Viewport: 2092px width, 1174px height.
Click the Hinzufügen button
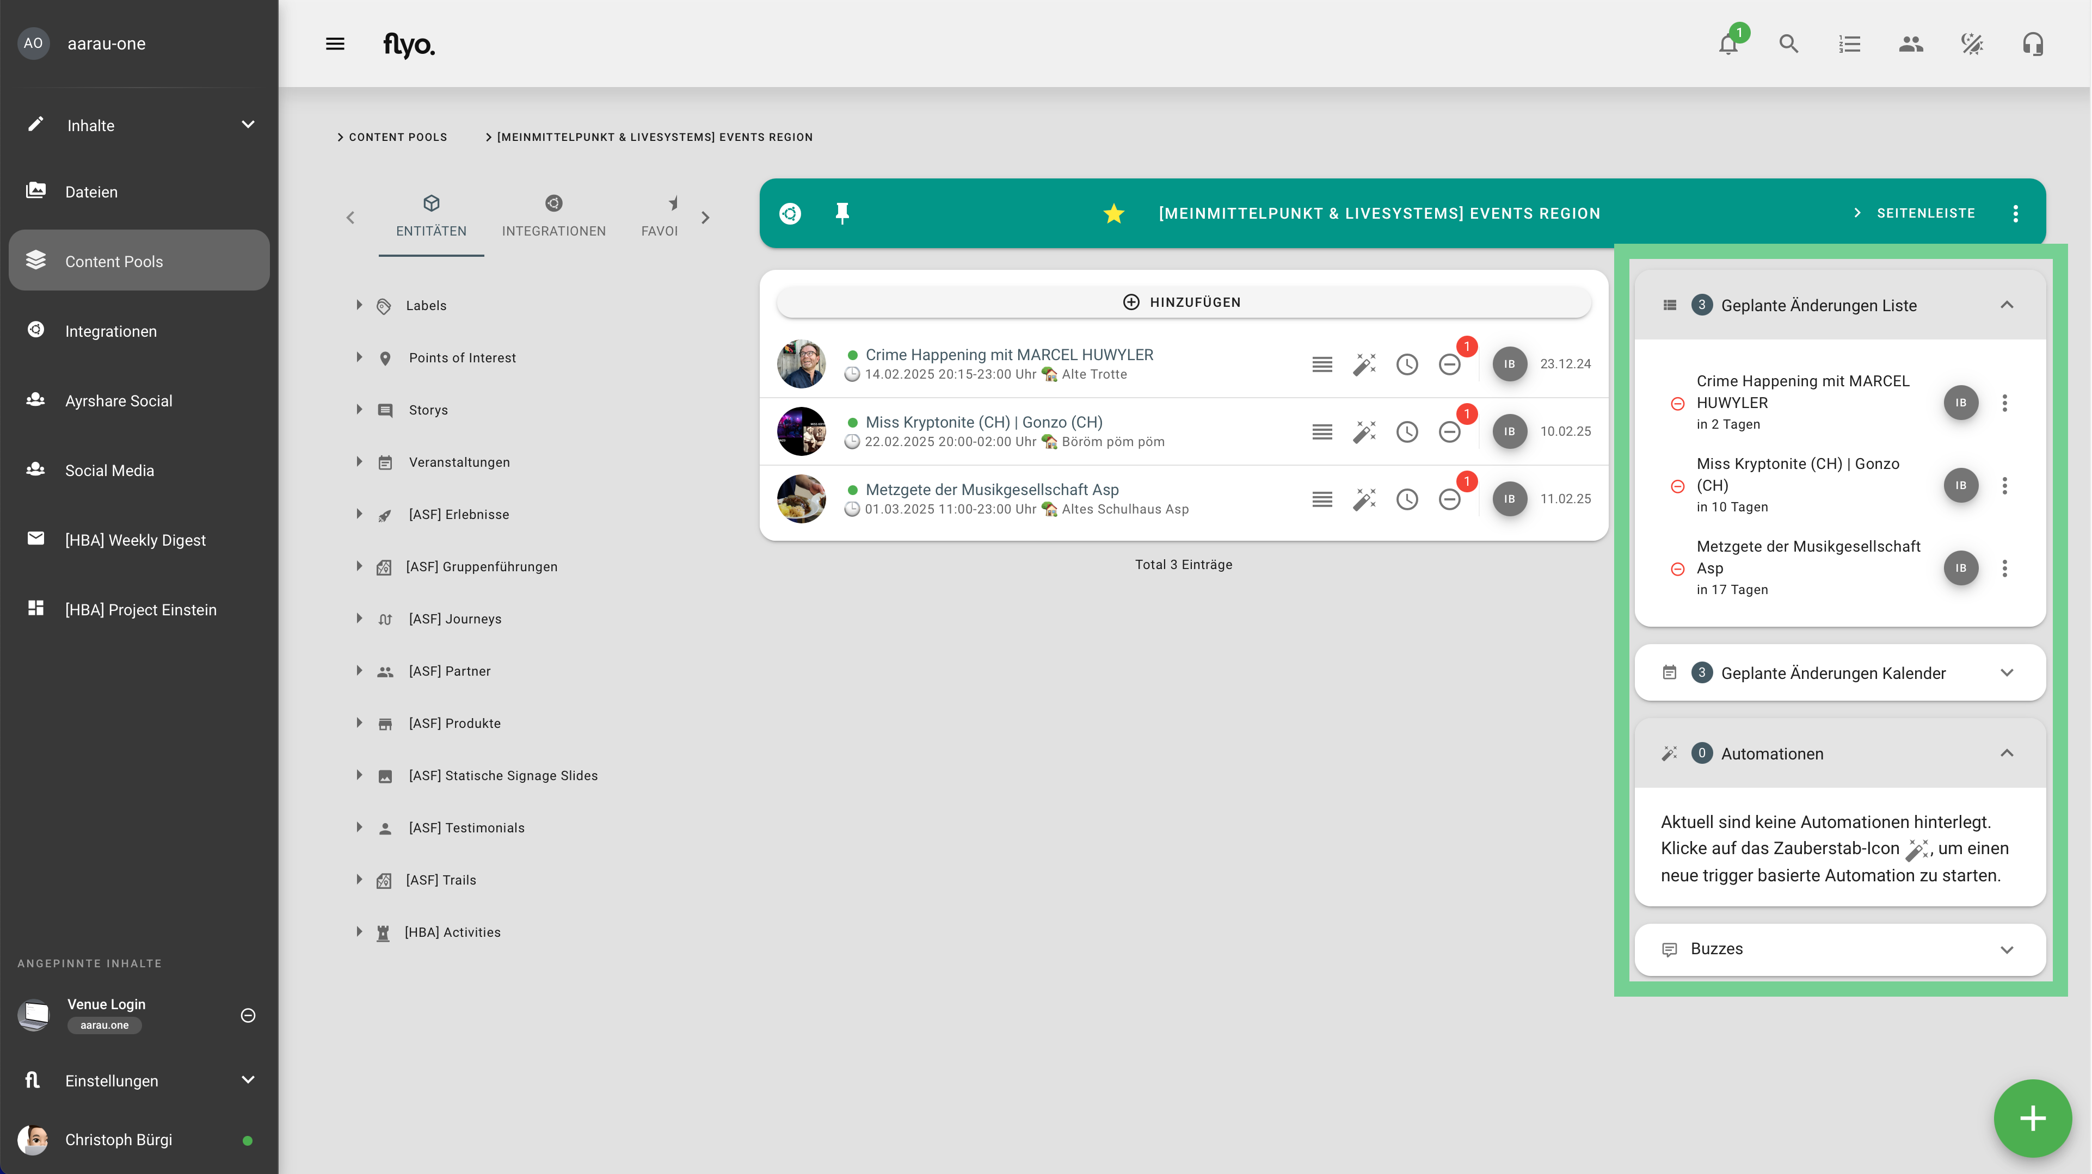[1183, 302]
